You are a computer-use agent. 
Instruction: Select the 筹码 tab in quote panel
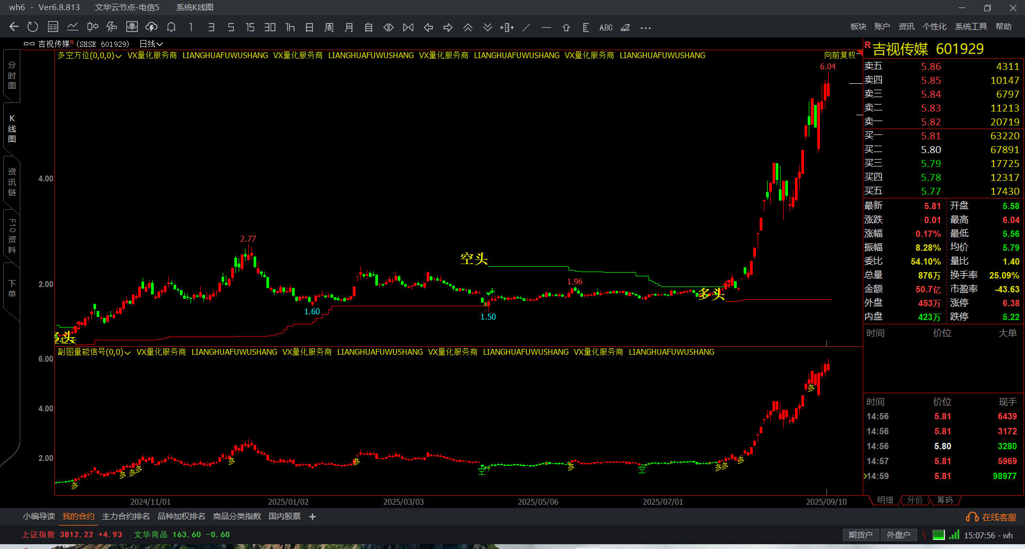pos(944,500)
